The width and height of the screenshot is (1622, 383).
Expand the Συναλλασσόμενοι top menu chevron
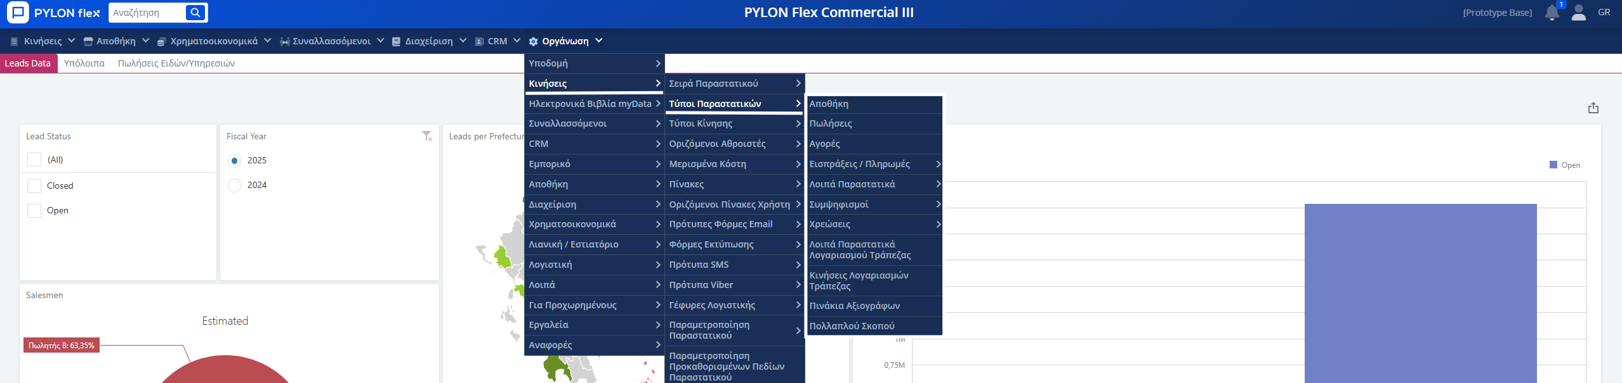coord(380,41)
